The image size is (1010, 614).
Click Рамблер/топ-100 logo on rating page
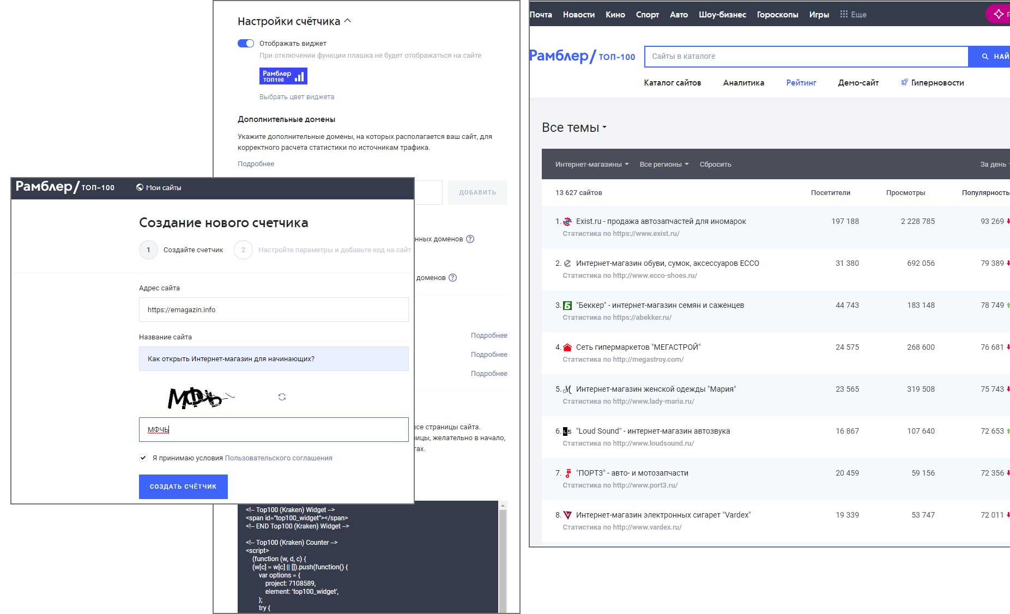[x=582, y=56]
